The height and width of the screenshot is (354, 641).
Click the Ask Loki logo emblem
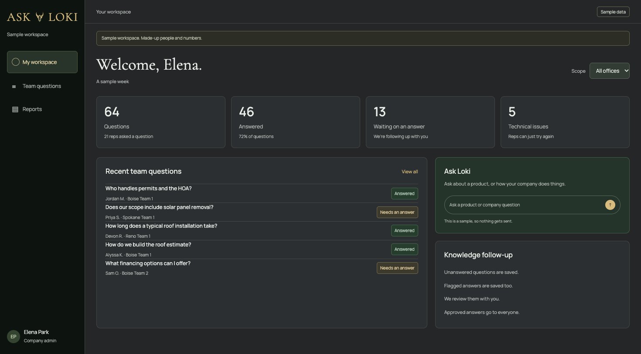click(40, 17)
